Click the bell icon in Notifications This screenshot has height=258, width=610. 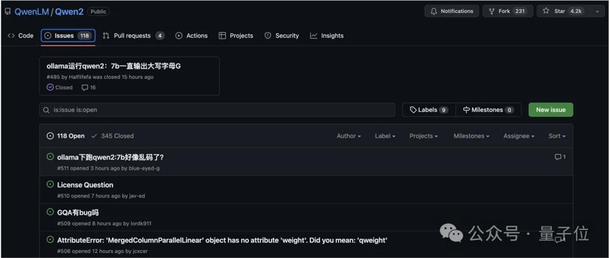[434, 11]
